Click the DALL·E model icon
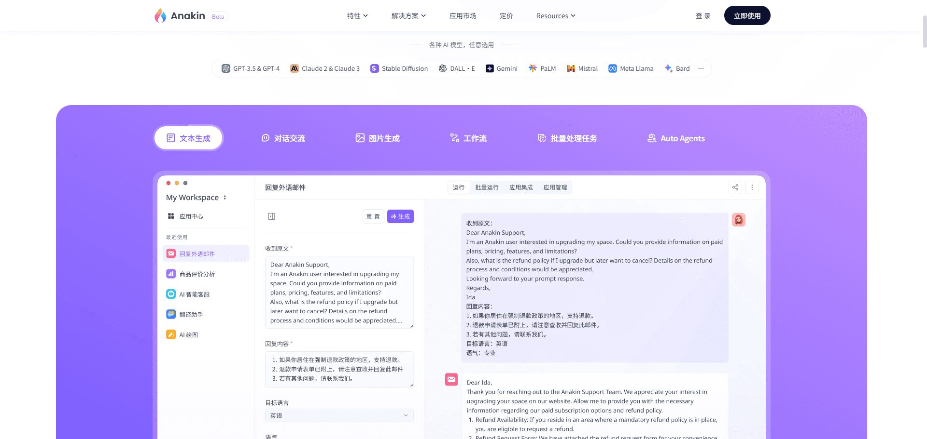Viewport: 927px width, 439px height. tap(443, 68)
